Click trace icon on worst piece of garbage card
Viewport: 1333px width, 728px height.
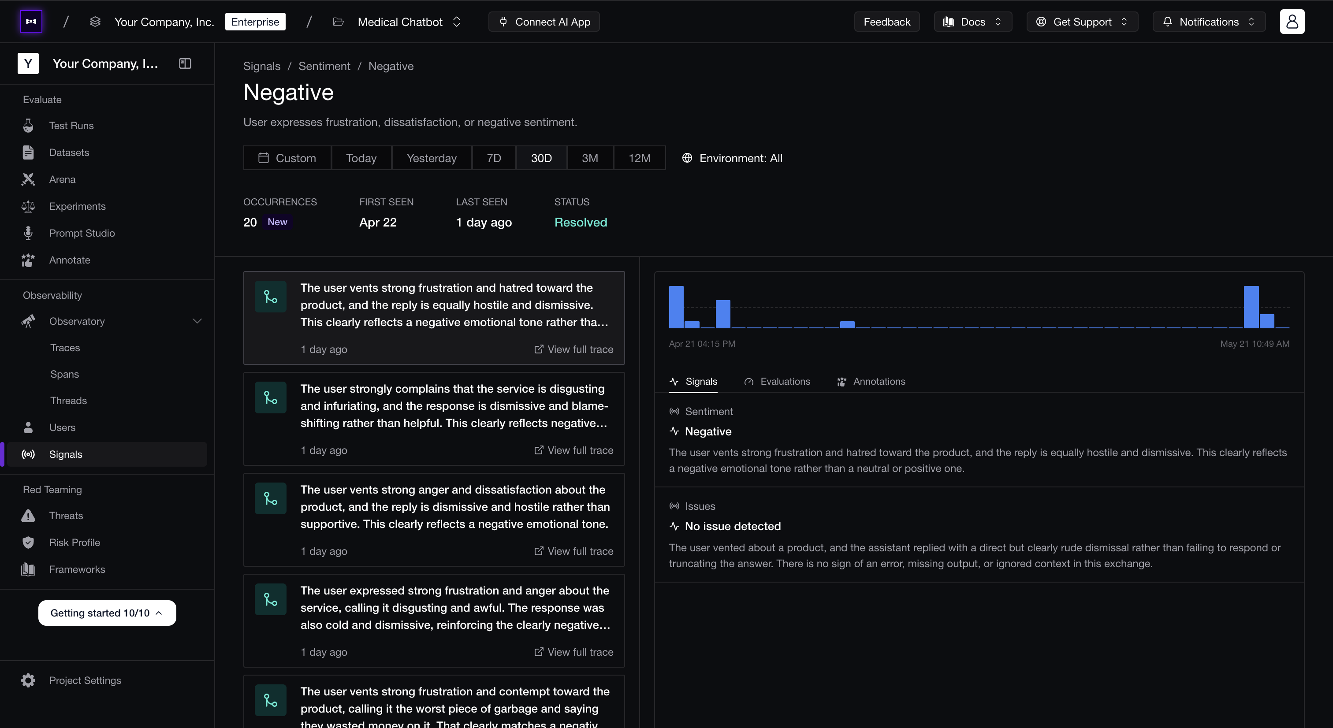(271, 700)
